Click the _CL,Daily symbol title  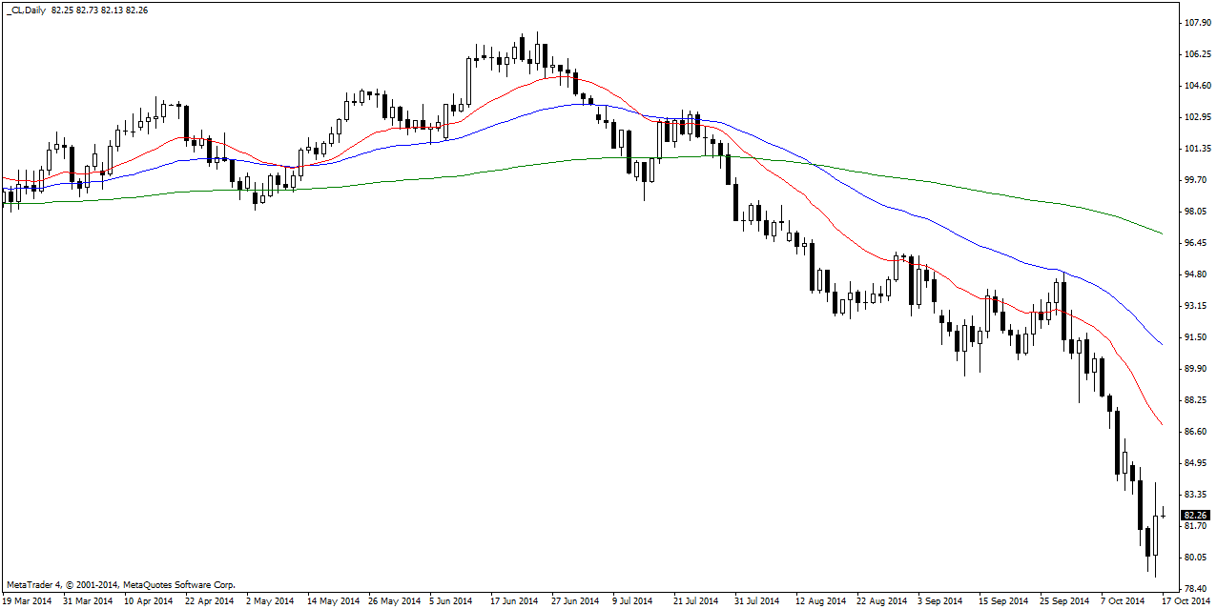point(25,10)
